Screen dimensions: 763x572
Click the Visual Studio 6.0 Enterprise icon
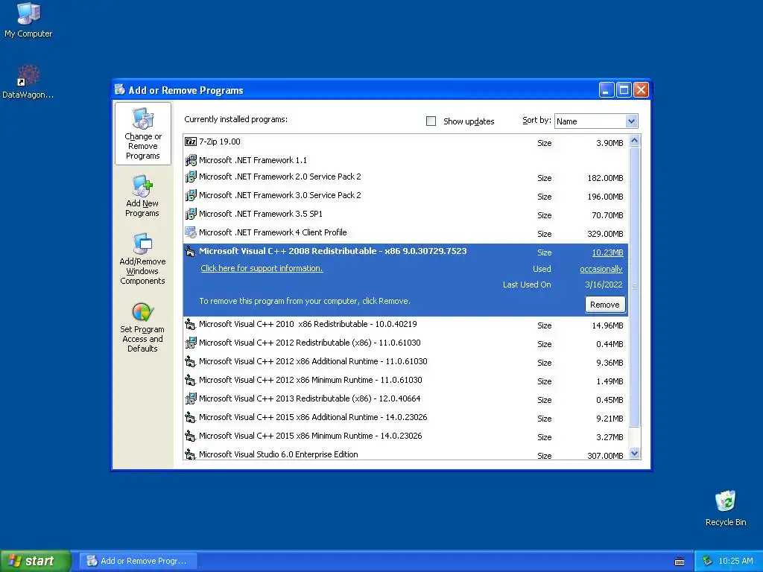point(190,454)
